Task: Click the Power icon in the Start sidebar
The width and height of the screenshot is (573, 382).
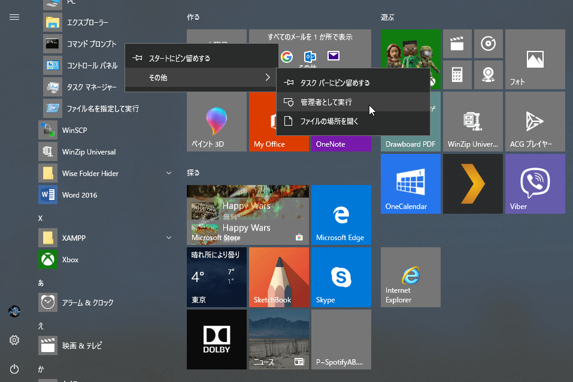Action: (14, 369)
